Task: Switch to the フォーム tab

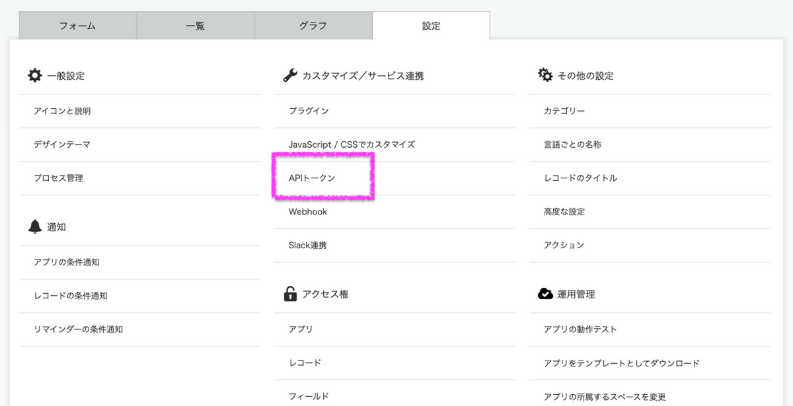Action: 79,25
